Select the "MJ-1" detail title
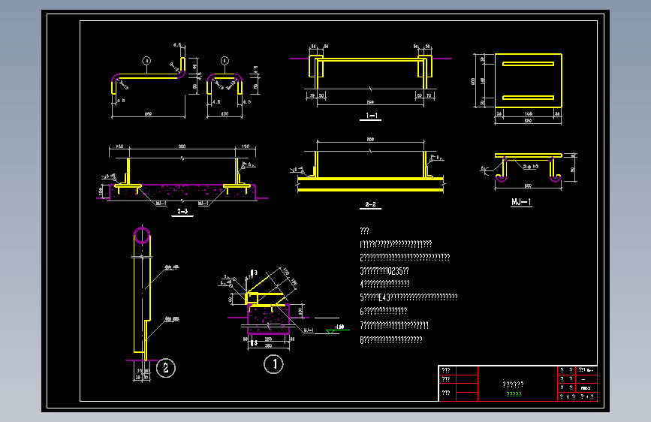This screenshot has width=651, height=422. (x=521, y=202)
